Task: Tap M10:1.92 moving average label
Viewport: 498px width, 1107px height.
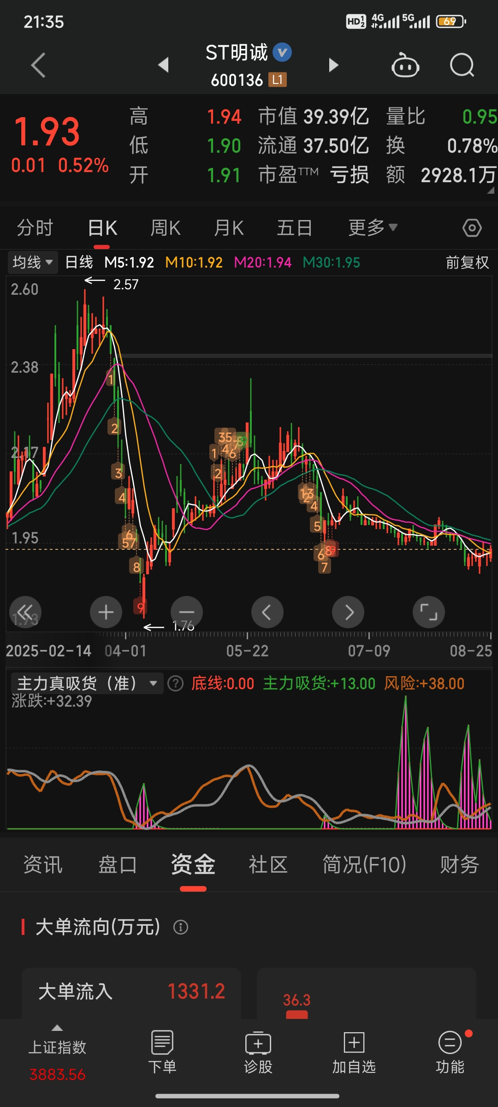Action: click(194, 262)
